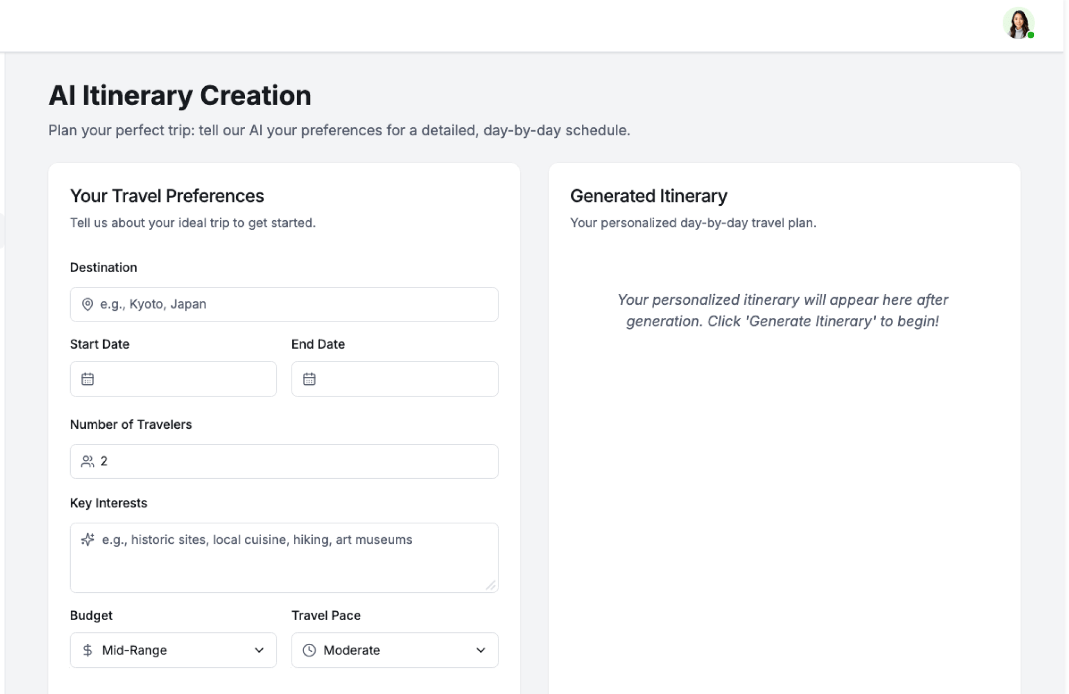The height and width of the screenshot is (694, 1069).
Task: Click the dollar sign icon in Budget
Action: click(87, 650)
